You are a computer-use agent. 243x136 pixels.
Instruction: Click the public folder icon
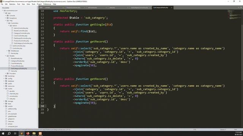click(6, 83)
